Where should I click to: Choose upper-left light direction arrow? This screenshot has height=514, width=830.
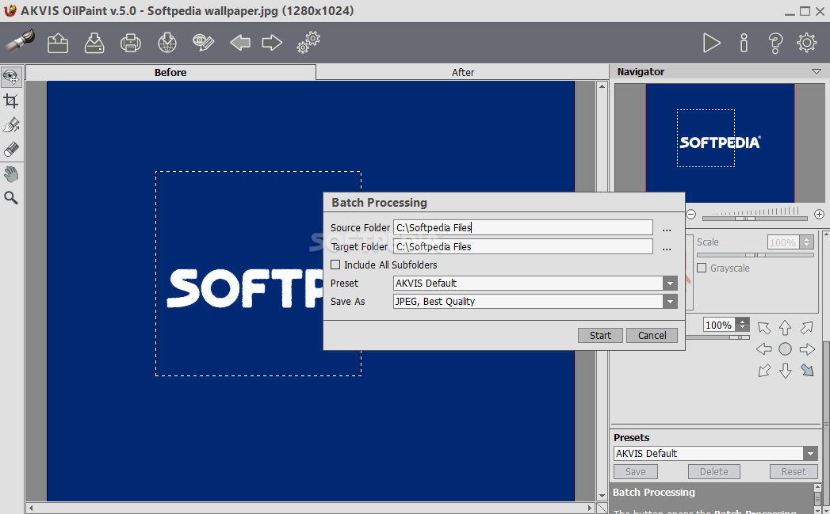764,328
